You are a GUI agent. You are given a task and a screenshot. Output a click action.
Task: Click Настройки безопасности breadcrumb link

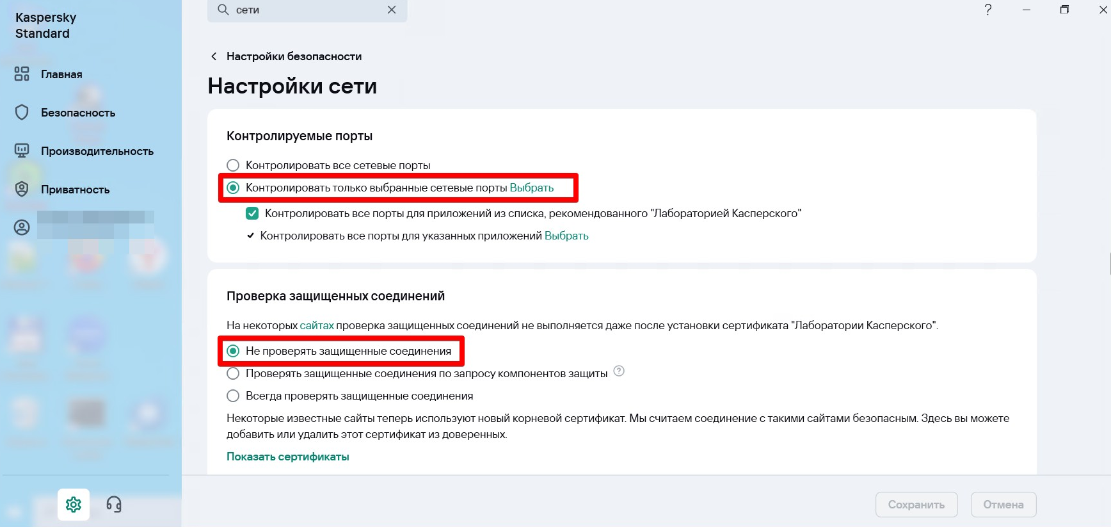click(x=294, y=56)
